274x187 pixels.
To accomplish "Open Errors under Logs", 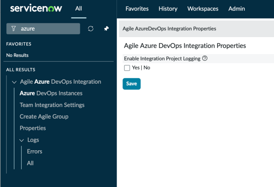I will point(35,151).
